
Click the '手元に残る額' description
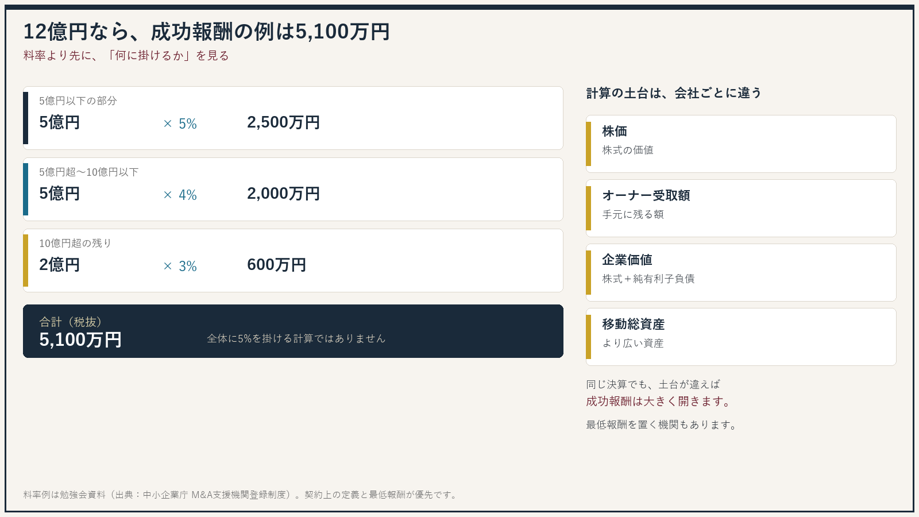pyautogui.click(x=633, y=214)
